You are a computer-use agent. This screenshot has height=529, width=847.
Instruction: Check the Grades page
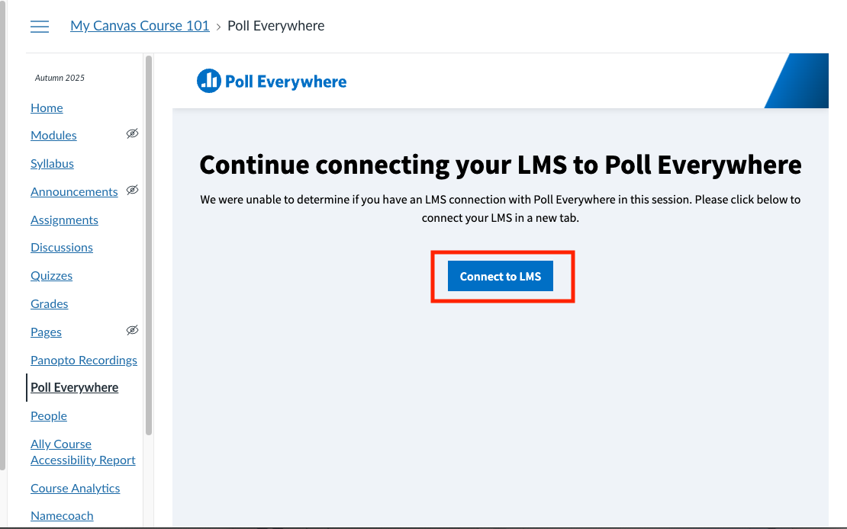click(x=49, y=303)
